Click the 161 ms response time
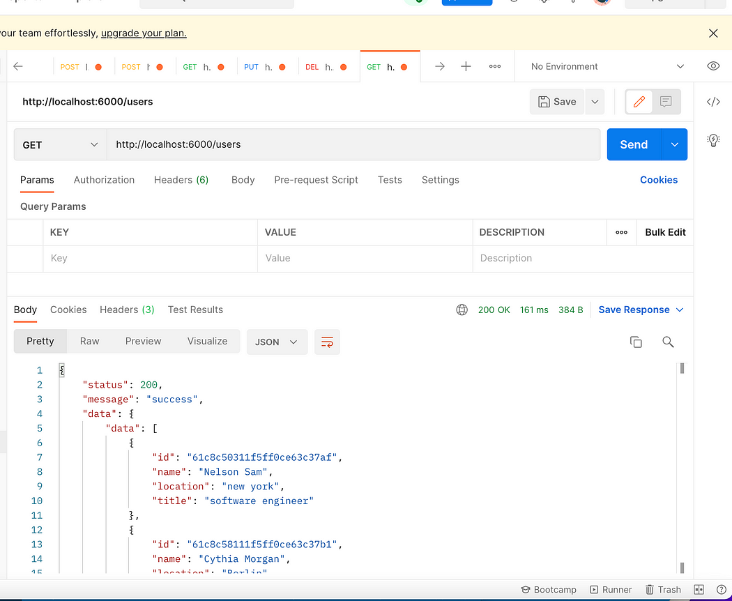Viewport: 732px width, 601px height. tap(534, 310)
